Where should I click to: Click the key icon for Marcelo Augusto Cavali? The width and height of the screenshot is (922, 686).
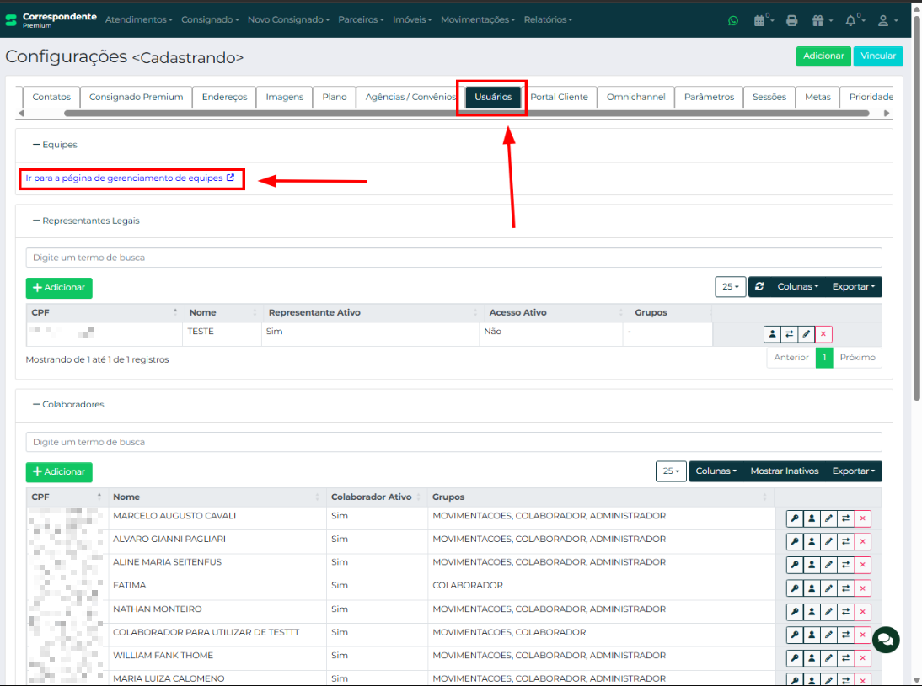point(794,518)
